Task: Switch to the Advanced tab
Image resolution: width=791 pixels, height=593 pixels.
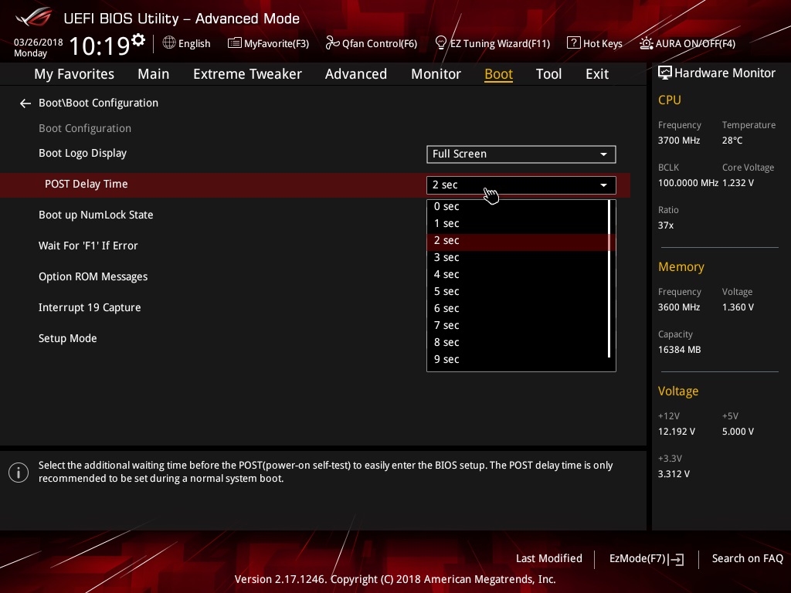Action: [x=355, y=74]
